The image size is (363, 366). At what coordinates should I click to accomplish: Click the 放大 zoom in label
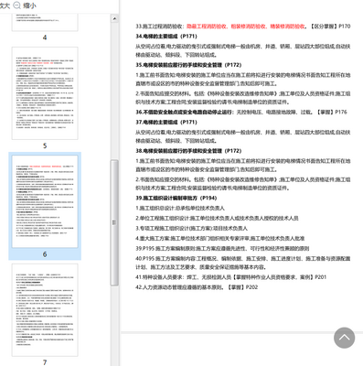[5, 5]
